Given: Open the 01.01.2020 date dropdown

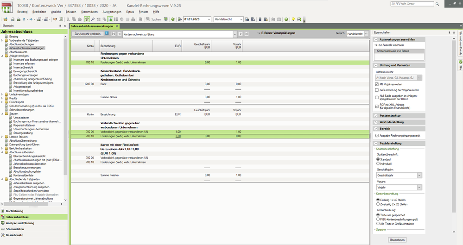Looking at the screenshot, I should tap(209, 19).
